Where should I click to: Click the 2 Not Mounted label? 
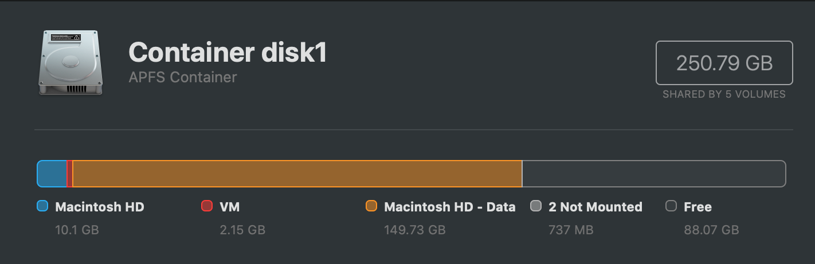coord(595,207)
